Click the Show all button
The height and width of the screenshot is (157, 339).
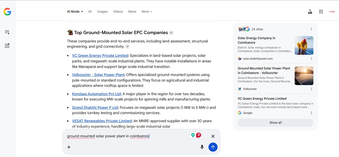[275, 123]
